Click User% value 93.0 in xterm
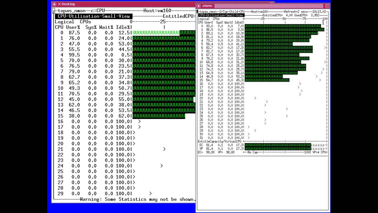Viewport: 378px width, 213px height. pyautogui.click(x=210, y=26)
